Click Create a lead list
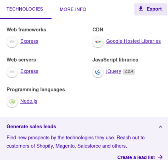Viewport: 168px width, 160px height. 136,157
